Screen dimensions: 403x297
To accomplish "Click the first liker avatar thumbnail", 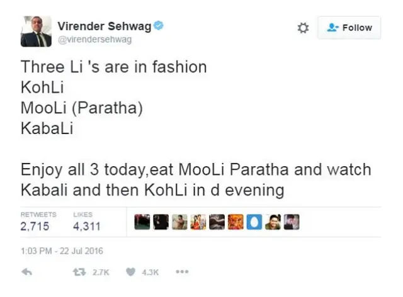I will pyautogui.click(x=142, y=221).
